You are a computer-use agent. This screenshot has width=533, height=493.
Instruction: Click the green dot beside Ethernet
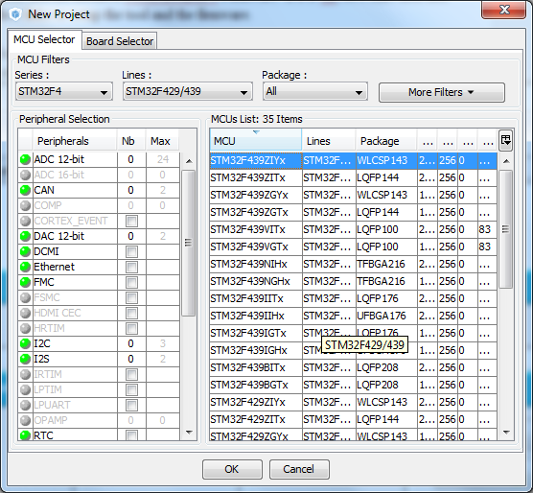(x=25, y=267)
